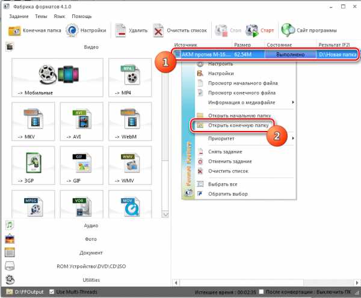Open the Конечная папка output folder button
The image size is (361, 298).
[x=34, y=31]
